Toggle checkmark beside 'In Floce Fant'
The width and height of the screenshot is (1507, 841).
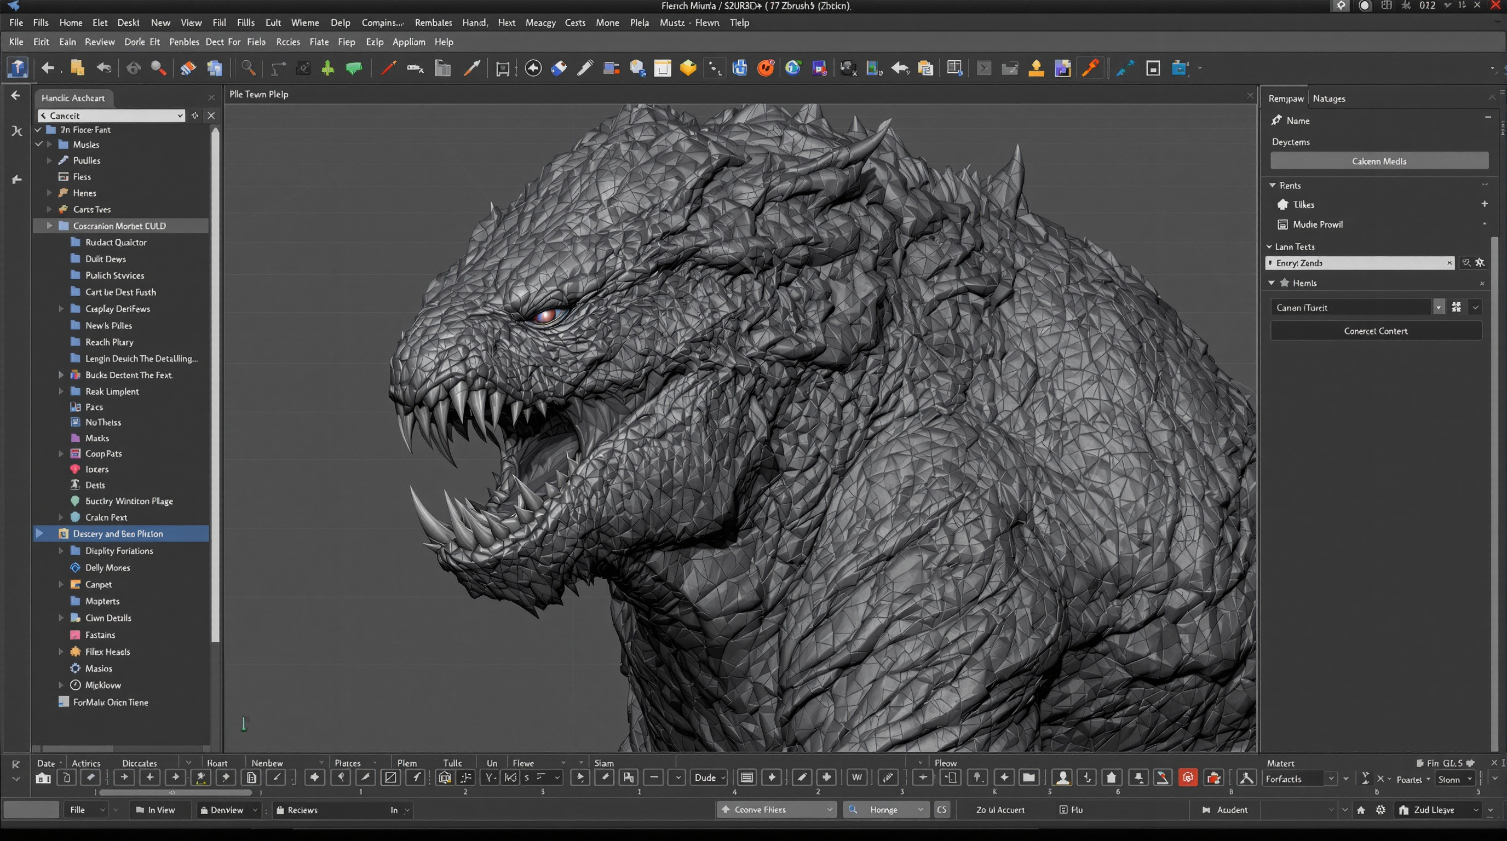(x=39, y=130)
